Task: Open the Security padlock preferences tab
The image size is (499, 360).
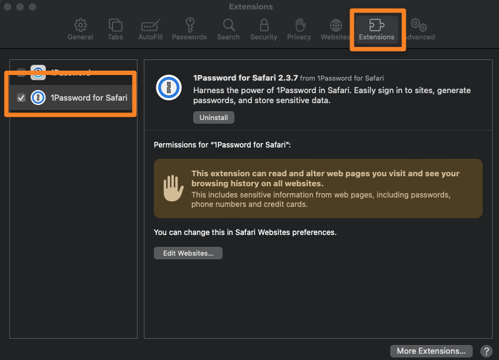Action: [263, 29]
